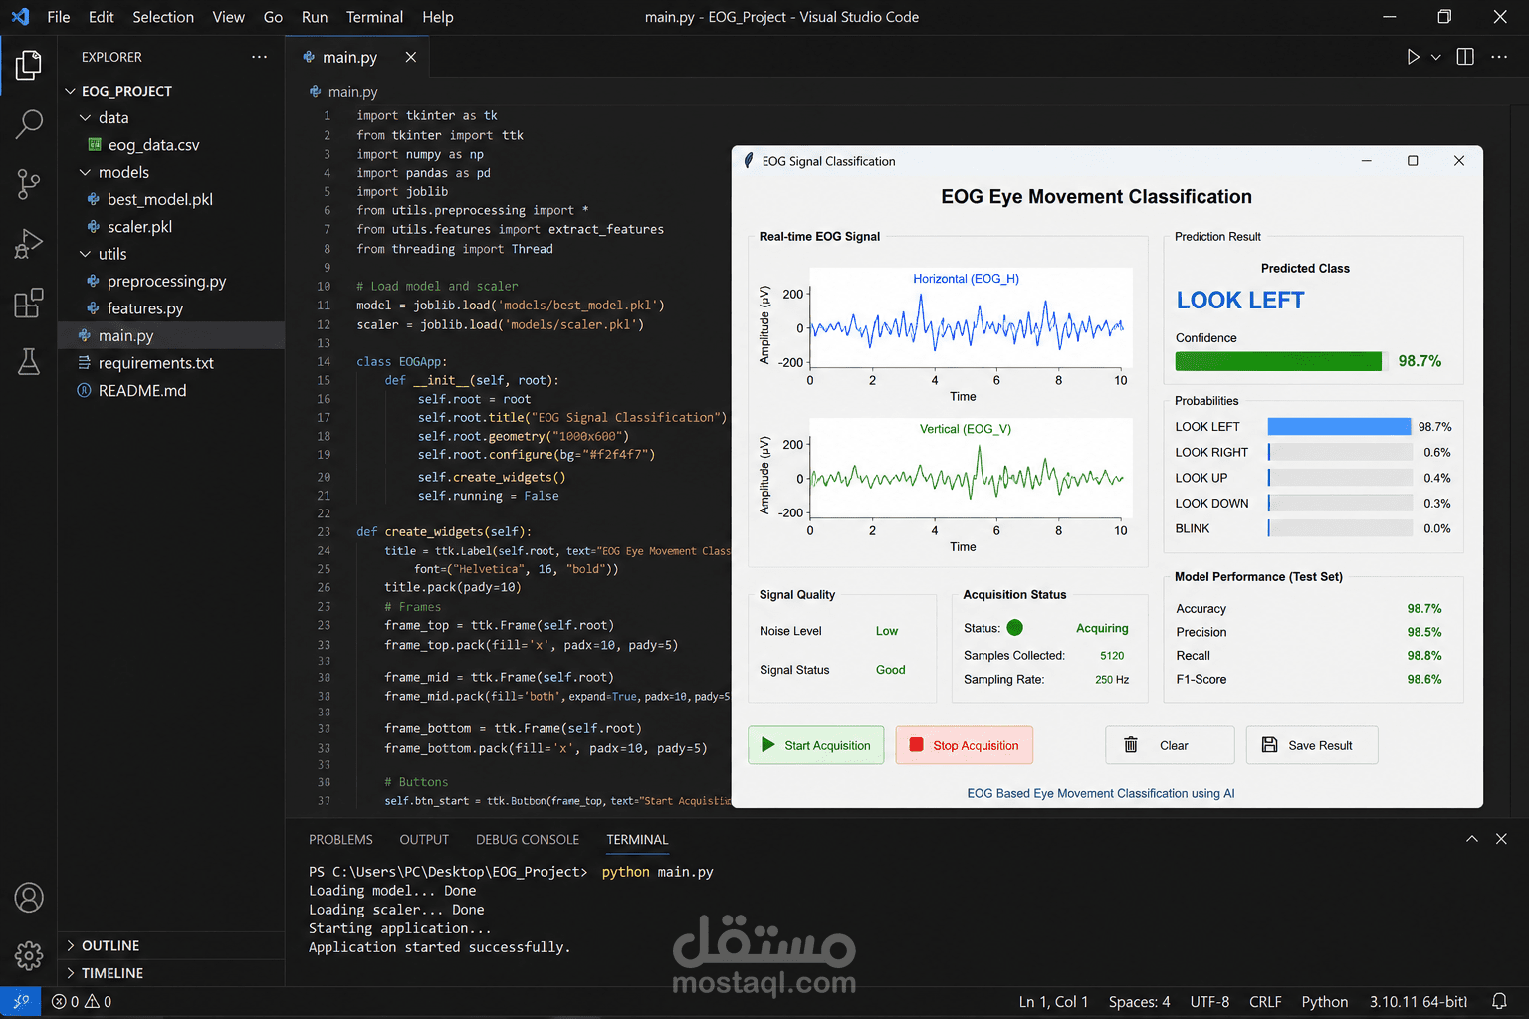Image resolution: width=1529 pixels, height=1019 pixels.
Task: Expand the TIMELINE section
Action: point(104,973)
